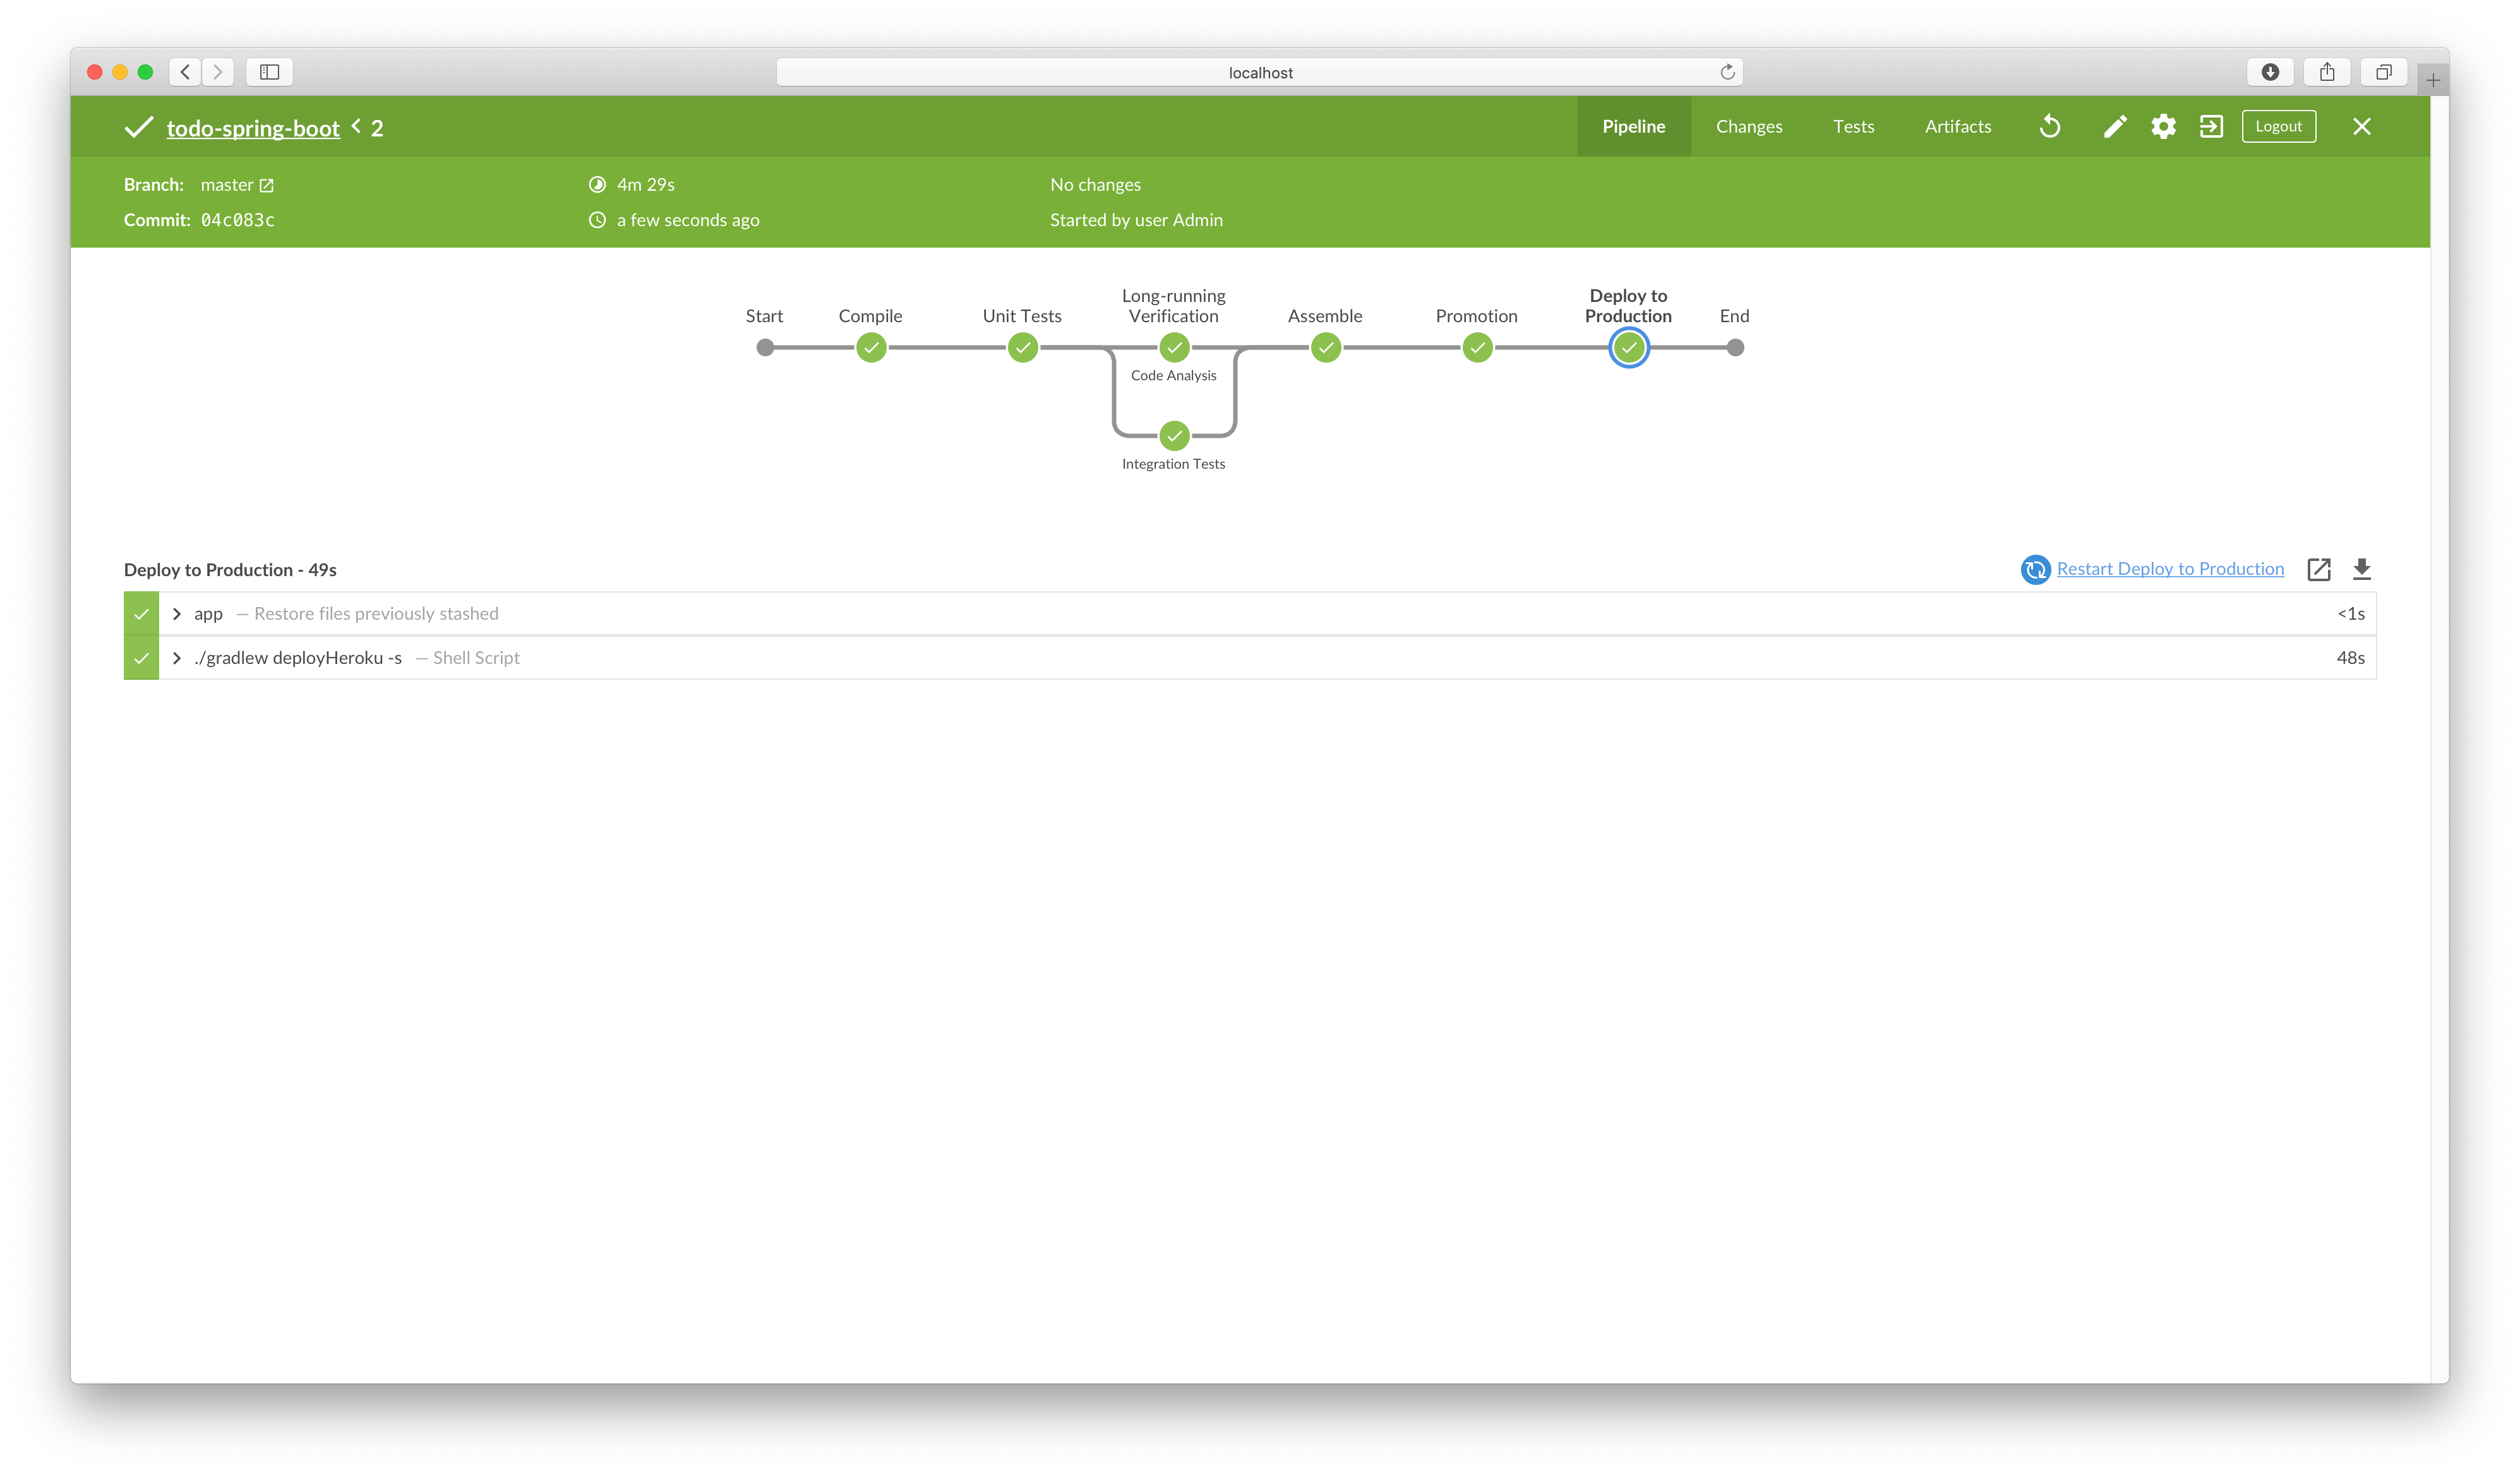Viewport: 2520px width, 1477px height.
Task: Select the Compile stage node
Action: [871, 348]
